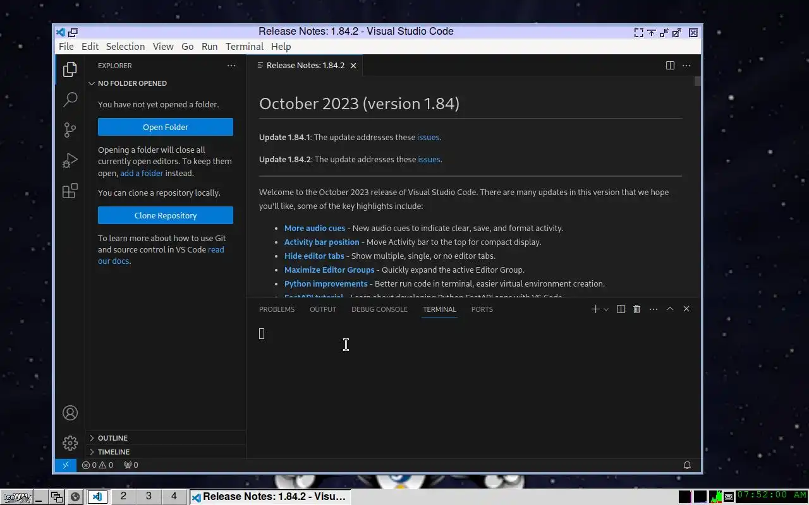Open the Go menu

click(188, 47)
